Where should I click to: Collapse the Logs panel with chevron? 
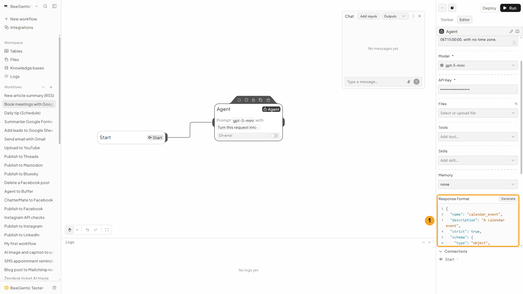(430, 242)
